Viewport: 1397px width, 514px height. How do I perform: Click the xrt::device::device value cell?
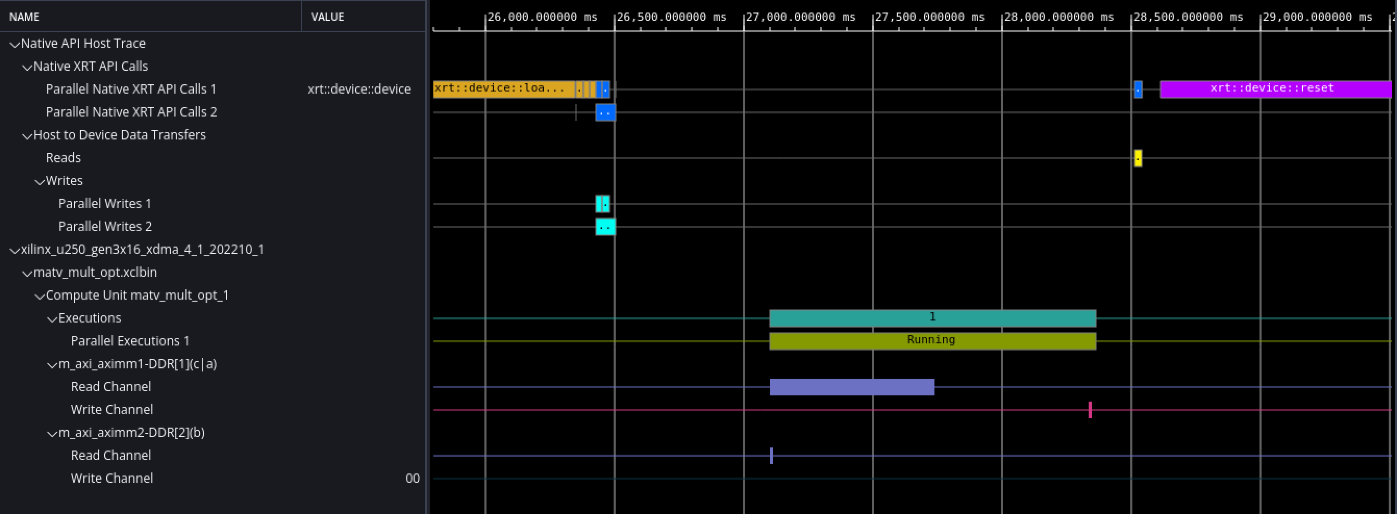pos(359,89)
